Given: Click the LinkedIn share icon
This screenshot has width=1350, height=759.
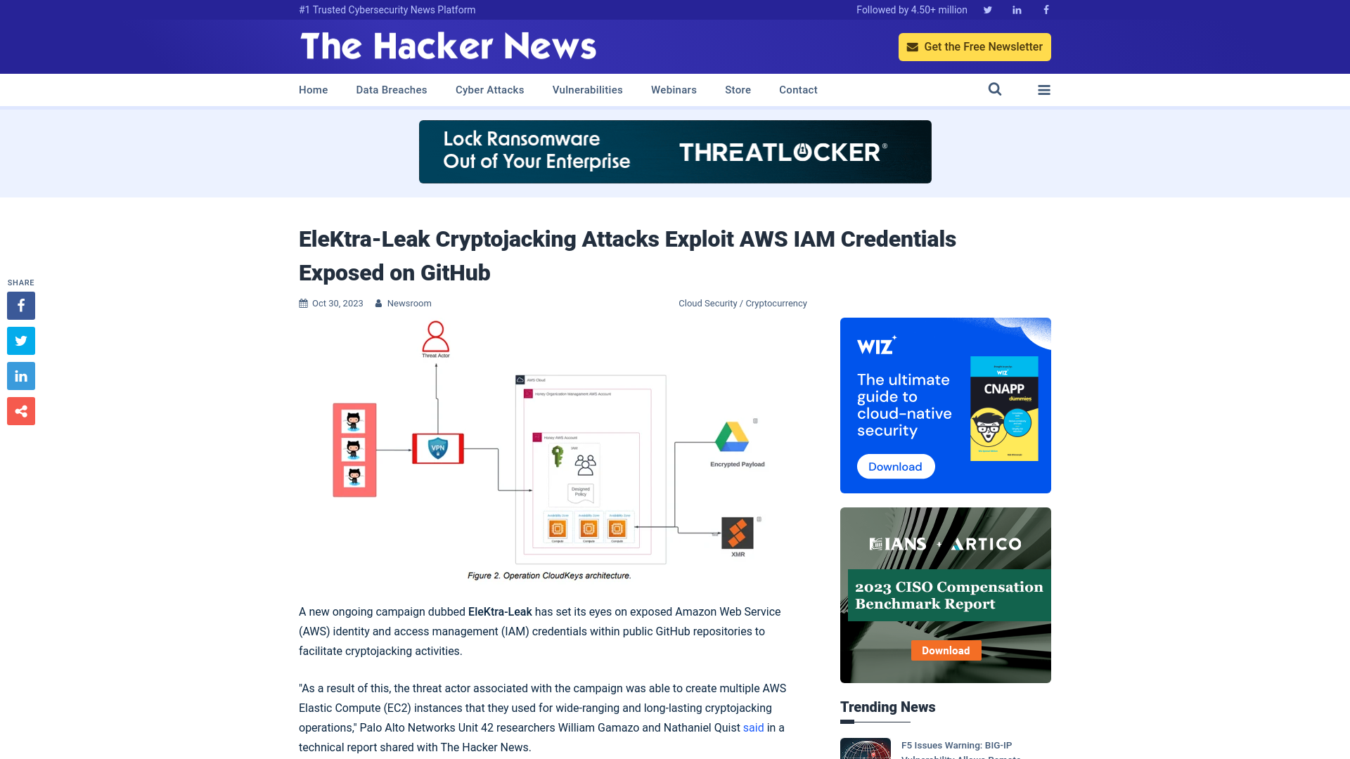Looking at the screenshot, I should pos(20,375).
